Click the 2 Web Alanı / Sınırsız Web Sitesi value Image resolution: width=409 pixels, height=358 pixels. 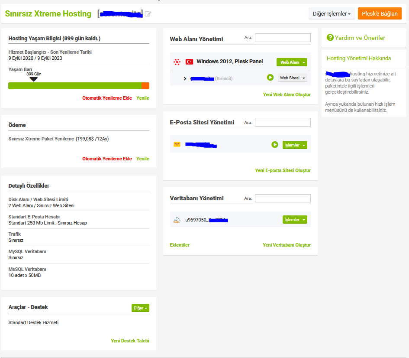click(41, 206)
